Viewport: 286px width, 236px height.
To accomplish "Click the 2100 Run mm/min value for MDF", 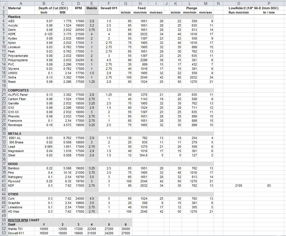I will tap(239, 186).
